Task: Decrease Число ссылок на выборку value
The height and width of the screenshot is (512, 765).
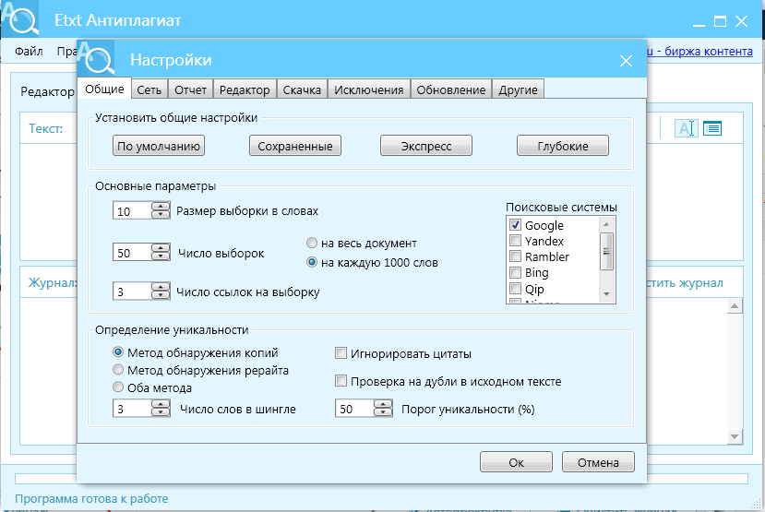Action: [161, 294]
